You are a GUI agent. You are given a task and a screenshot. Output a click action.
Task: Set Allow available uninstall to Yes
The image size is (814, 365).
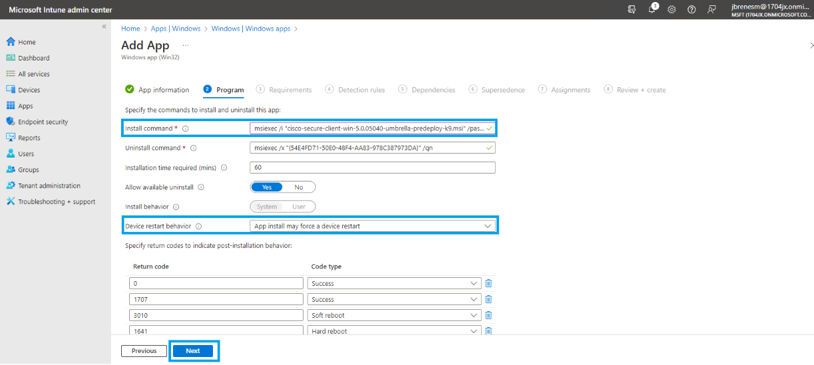[x=266, y=187]
